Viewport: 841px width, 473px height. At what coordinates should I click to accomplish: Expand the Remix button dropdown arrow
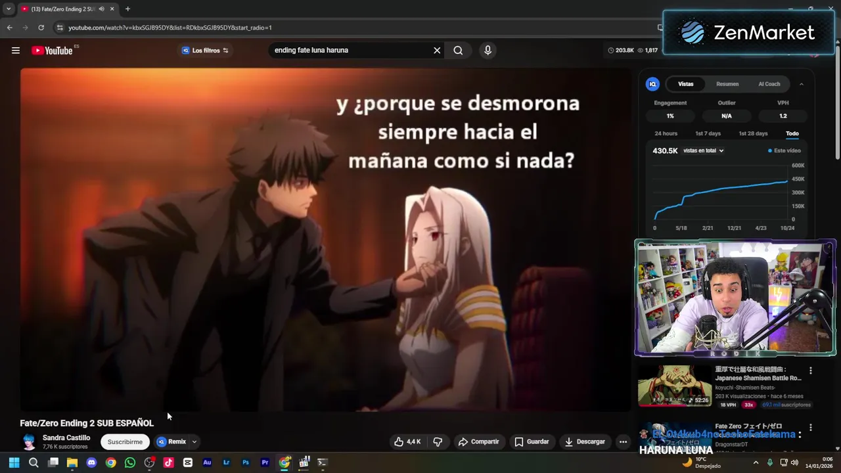pos(194,441)
